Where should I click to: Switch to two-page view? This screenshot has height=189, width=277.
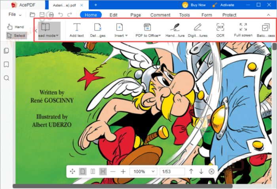pos(93,171)
